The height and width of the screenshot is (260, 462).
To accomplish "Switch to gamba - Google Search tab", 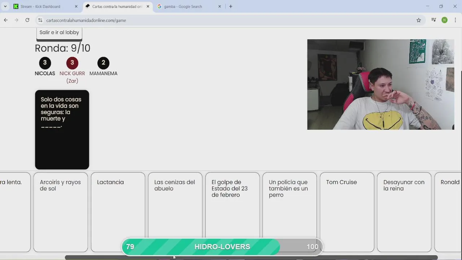I will coord(189,6).
